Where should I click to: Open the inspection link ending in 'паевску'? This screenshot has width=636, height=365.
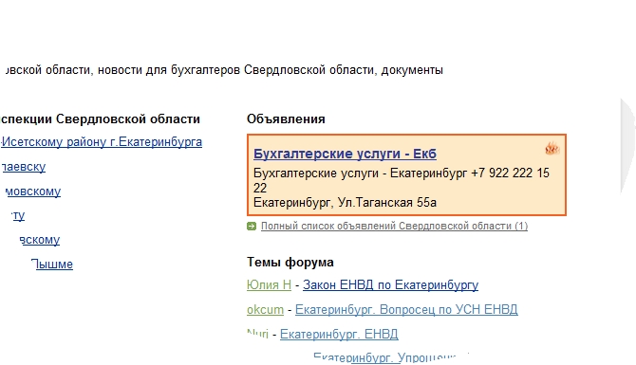point(24,167)
